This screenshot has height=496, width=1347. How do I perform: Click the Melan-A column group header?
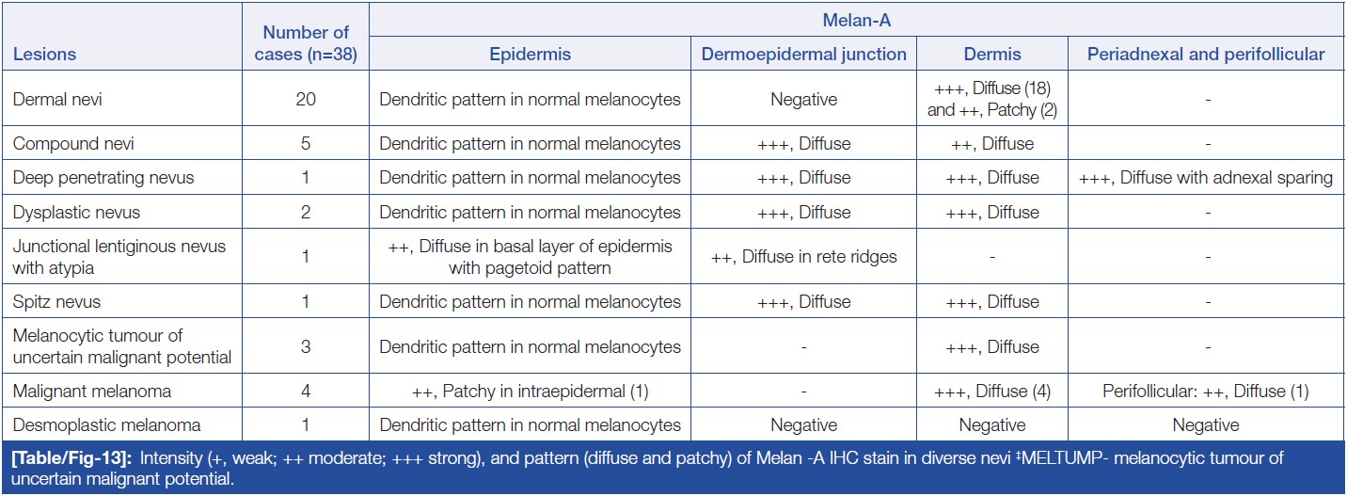pyautogui.click(x=856, y=18)
